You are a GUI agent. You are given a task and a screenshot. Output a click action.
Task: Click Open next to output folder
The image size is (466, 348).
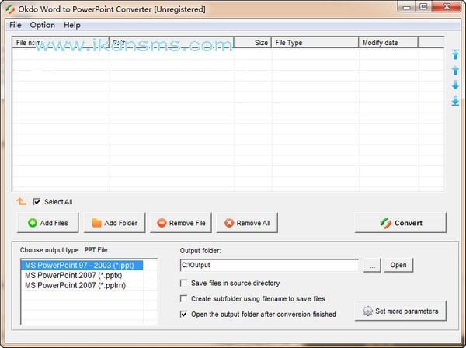pyautogui.click(x=398, y=265)
